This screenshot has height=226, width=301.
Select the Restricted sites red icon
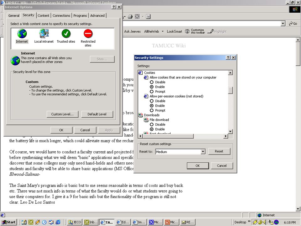click(x=88, y=34)
